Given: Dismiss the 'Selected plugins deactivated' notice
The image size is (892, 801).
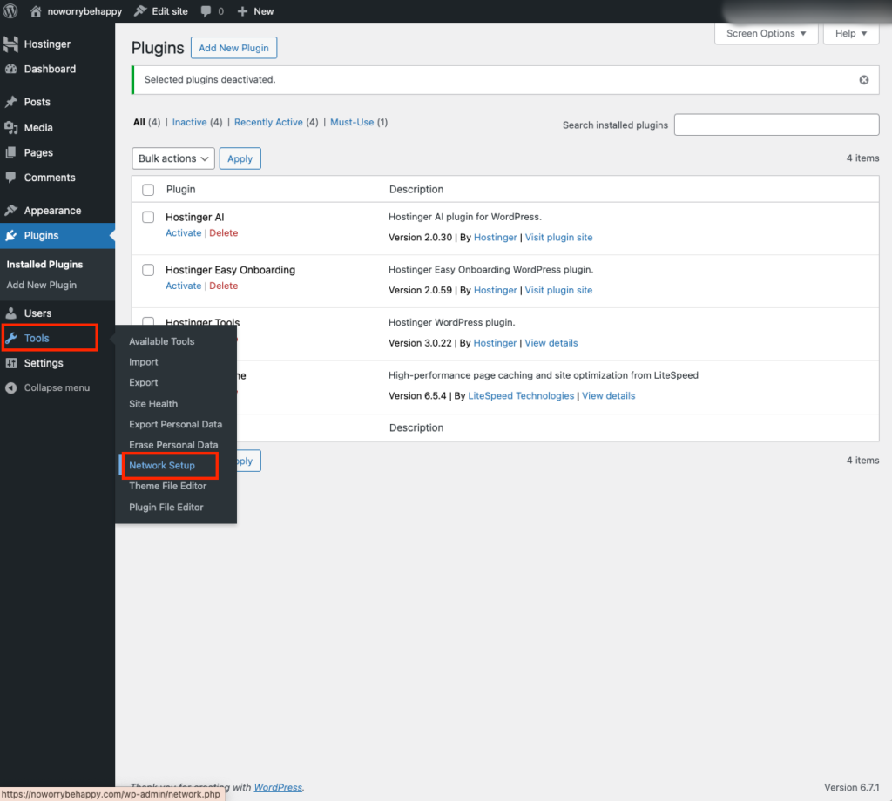Looking at the screenshot, I should click(x=863, y=79).
